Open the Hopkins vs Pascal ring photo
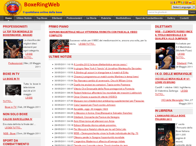This screenshot has height=146, width=196. coord(59,46)
